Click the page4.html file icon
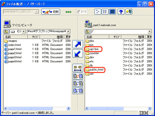Image resolution: width=155 pixels, height=116 pixels. pyautogui.click(x=6, y=62)
